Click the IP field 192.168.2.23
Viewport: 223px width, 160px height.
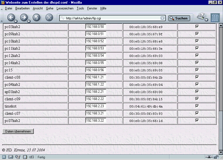[96, 106]
